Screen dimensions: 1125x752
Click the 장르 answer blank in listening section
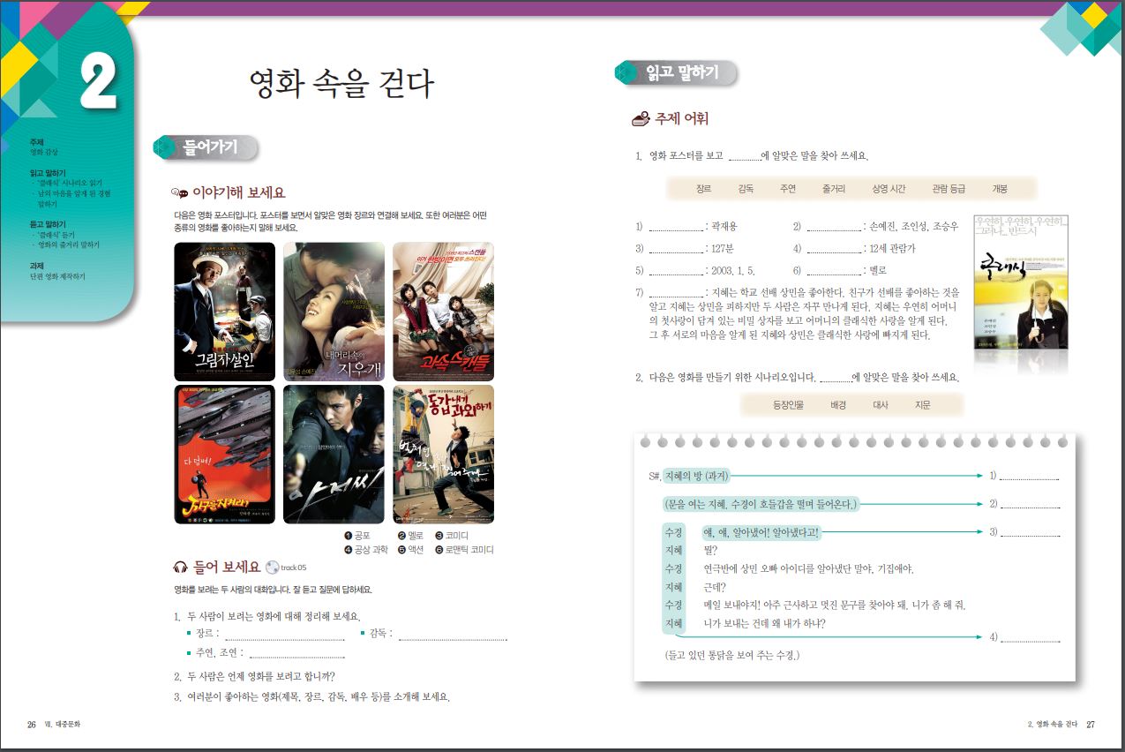tap(284, 634)
